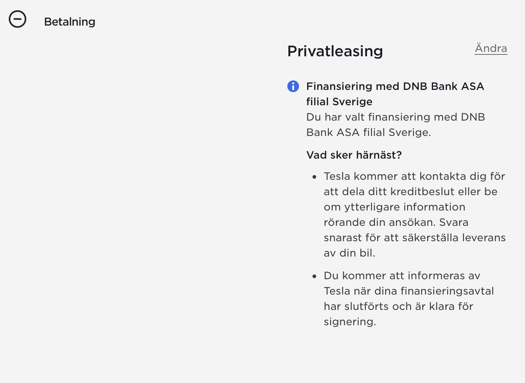Click the word 'finansieringsavtal' in the second bullet
This screenshot has height=383, width=525.
click(447, 291)
